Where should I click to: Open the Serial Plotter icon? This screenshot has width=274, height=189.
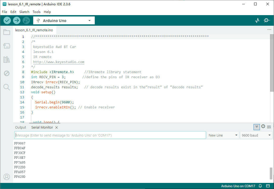pyautogui.click(x=257, y=21)
